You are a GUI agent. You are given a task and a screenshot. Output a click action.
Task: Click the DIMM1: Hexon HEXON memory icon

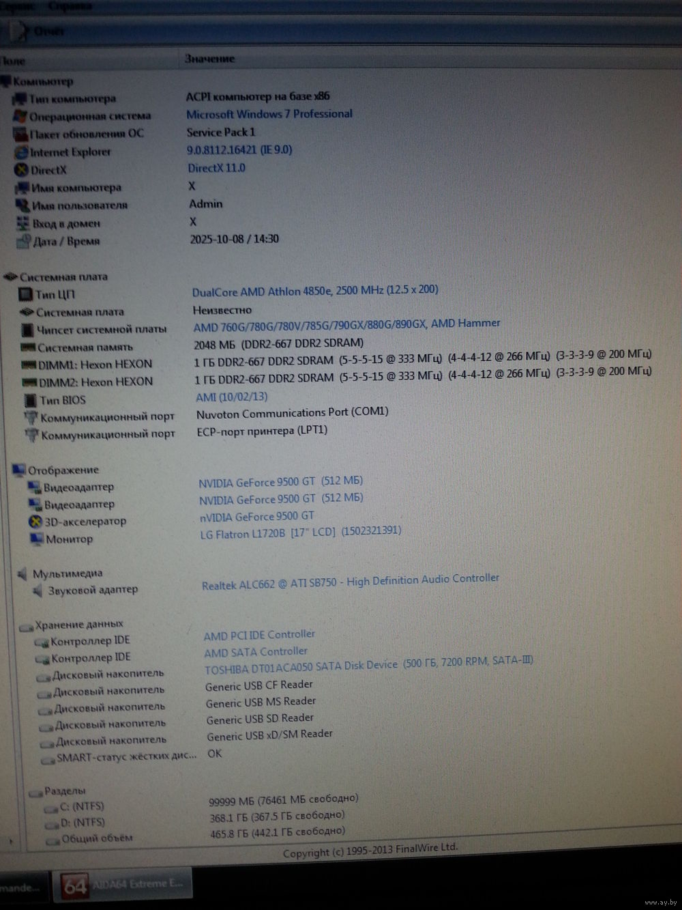[28, 365]
